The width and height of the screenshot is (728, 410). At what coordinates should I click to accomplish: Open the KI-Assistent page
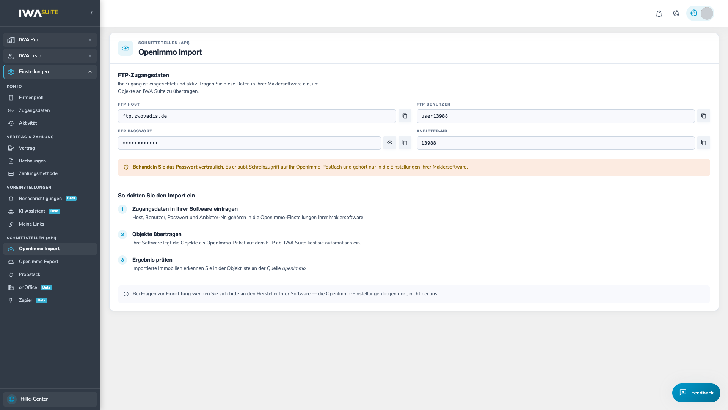50,211
